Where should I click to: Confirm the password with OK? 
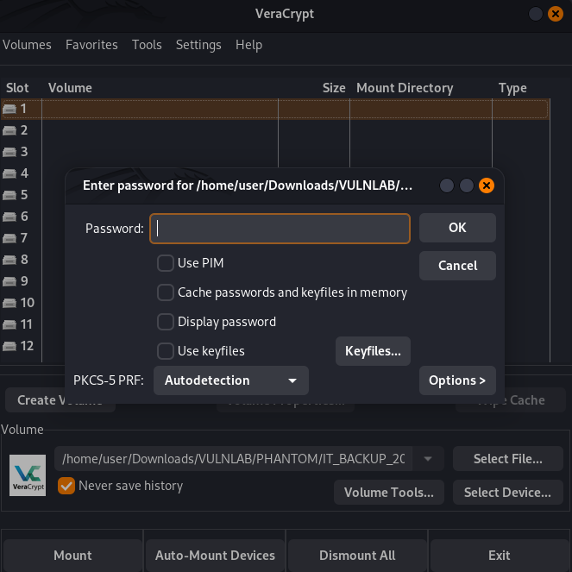[x=457, y=228]
